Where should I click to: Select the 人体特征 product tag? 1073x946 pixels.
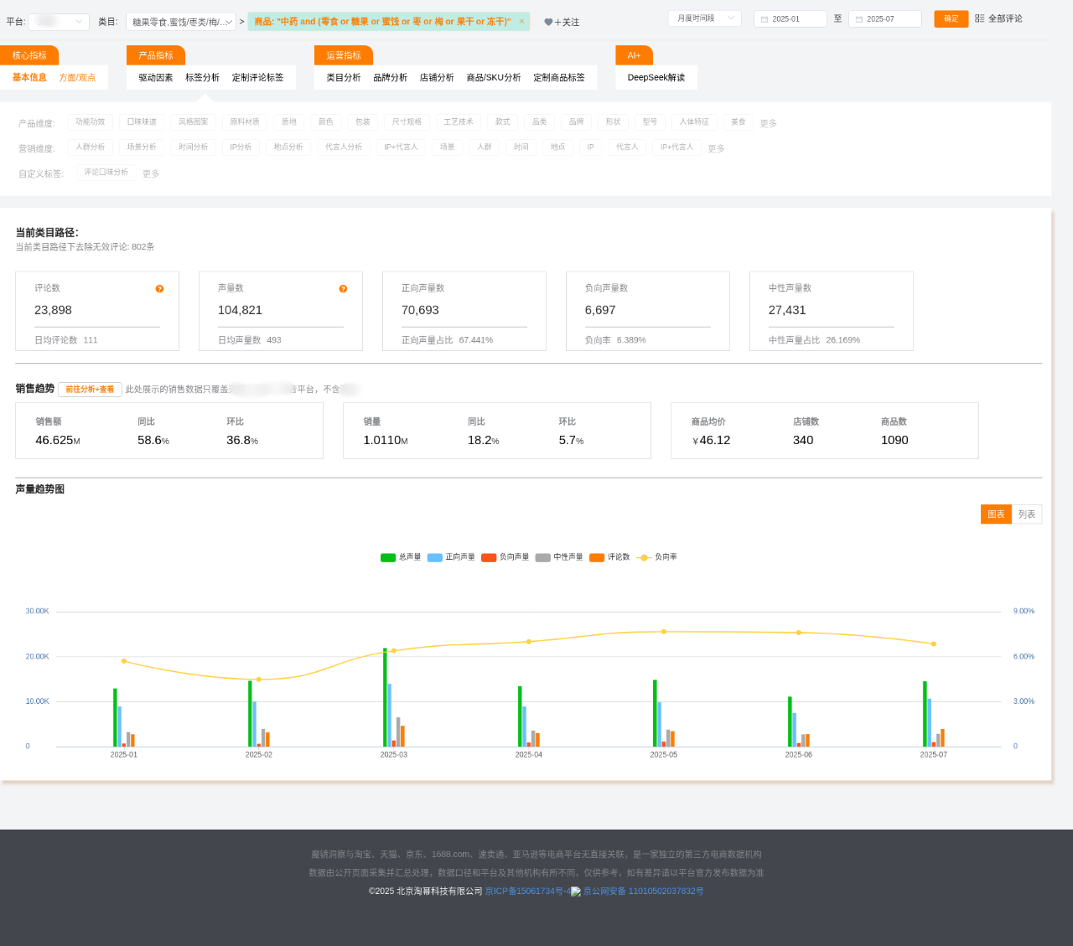click(x=694, y=122)
